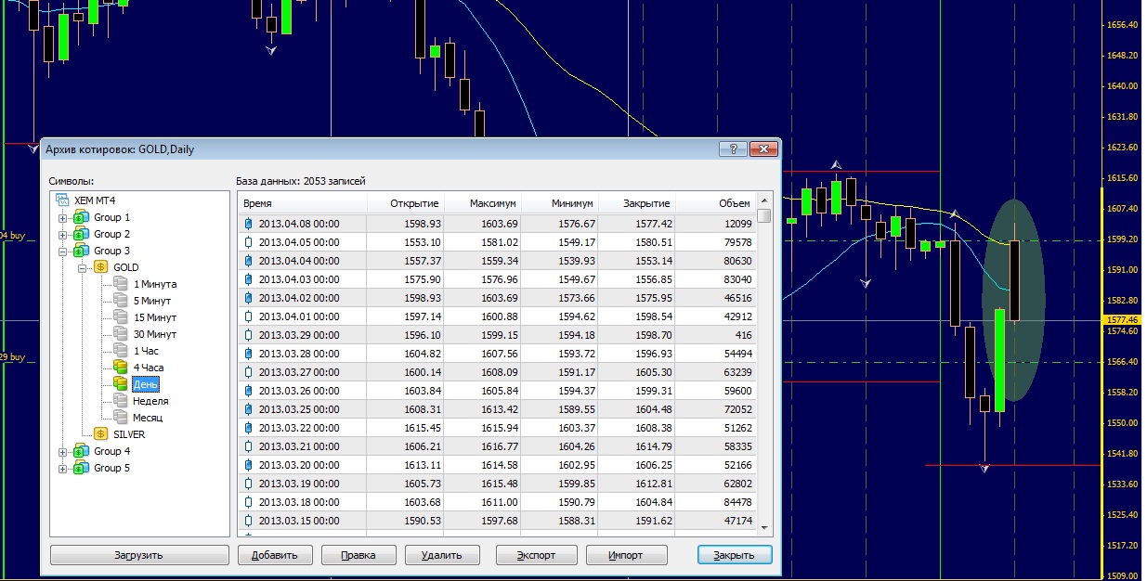
Task: Click candle icon of 2013.03.22 row
Action: coord(248,428)
